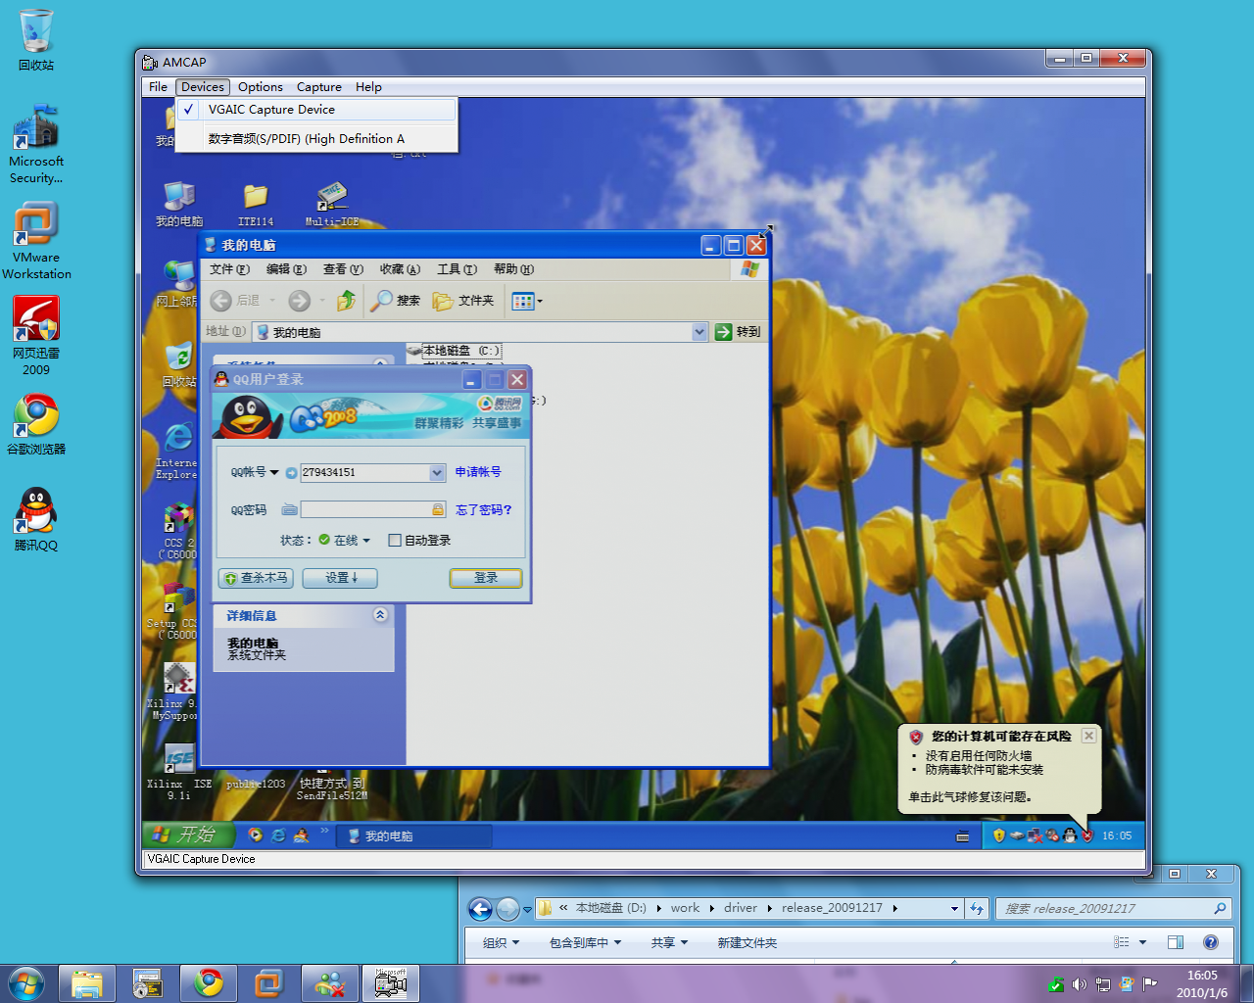Select the 腾讯QQ desktop shortcut

pos(36,519)
